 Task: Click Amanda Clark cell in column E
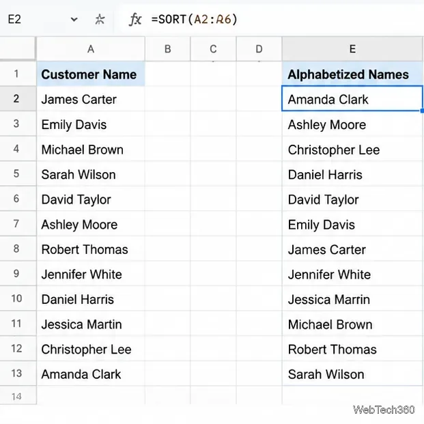click(352, 99)
